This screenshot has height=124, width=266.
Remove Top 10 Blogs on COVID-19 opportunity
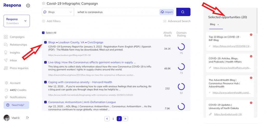pos(251,35)
